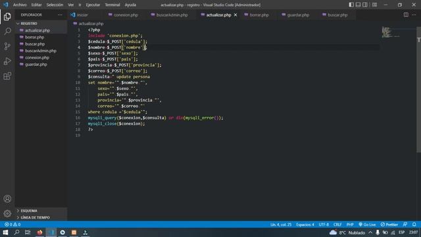Start Go Live server from status bar
The height and width of the screenshot is (237, 421).
click(x=367, y=224)
